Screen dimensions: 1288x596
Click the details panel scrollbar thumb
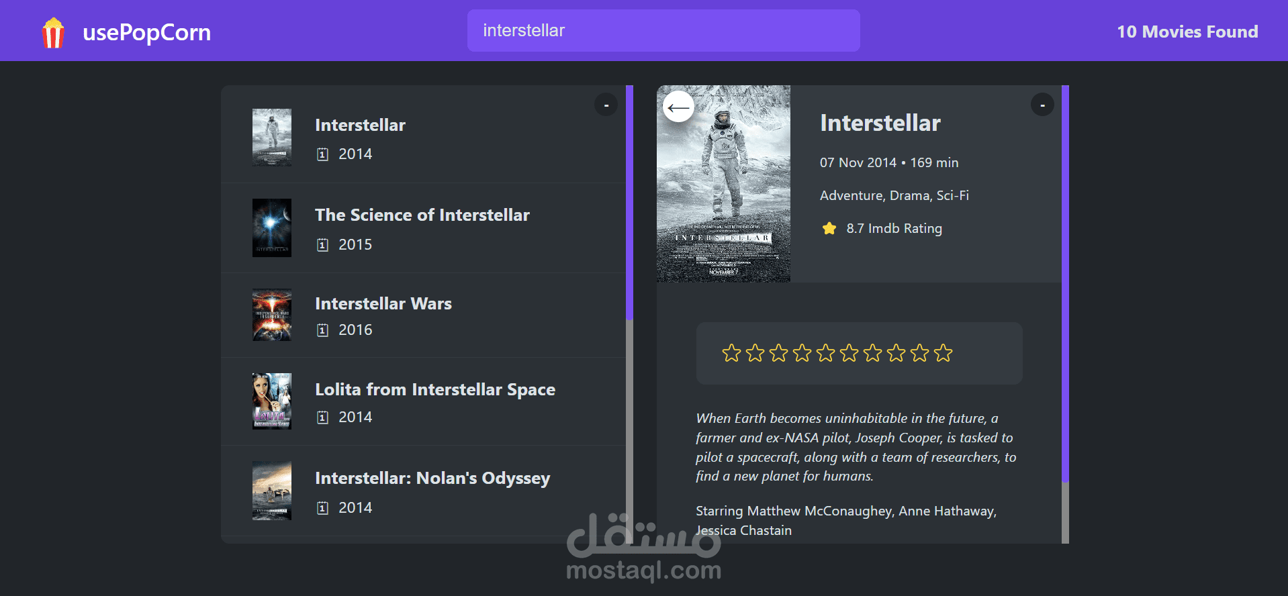pyautogui.click(x=1065, y=284)
